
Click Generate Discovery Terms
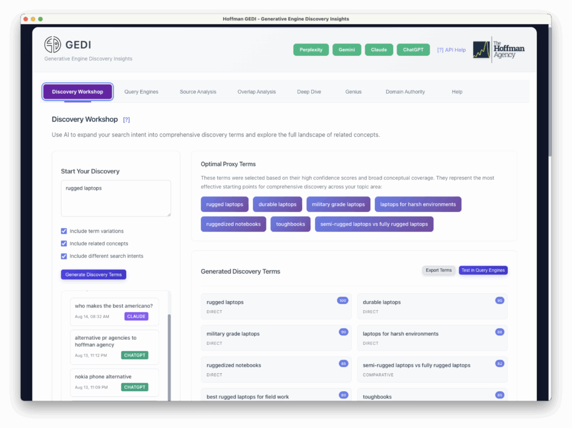click(x=93, y=274)
